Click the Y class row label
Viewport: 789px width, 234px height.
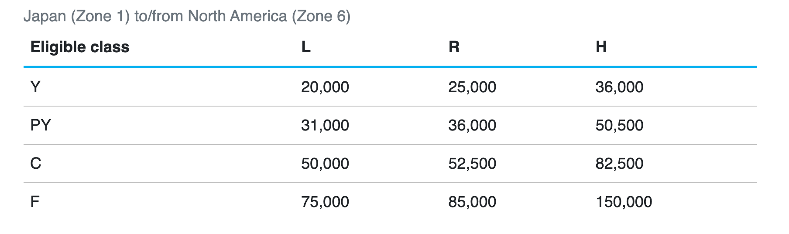coord(35,87)
